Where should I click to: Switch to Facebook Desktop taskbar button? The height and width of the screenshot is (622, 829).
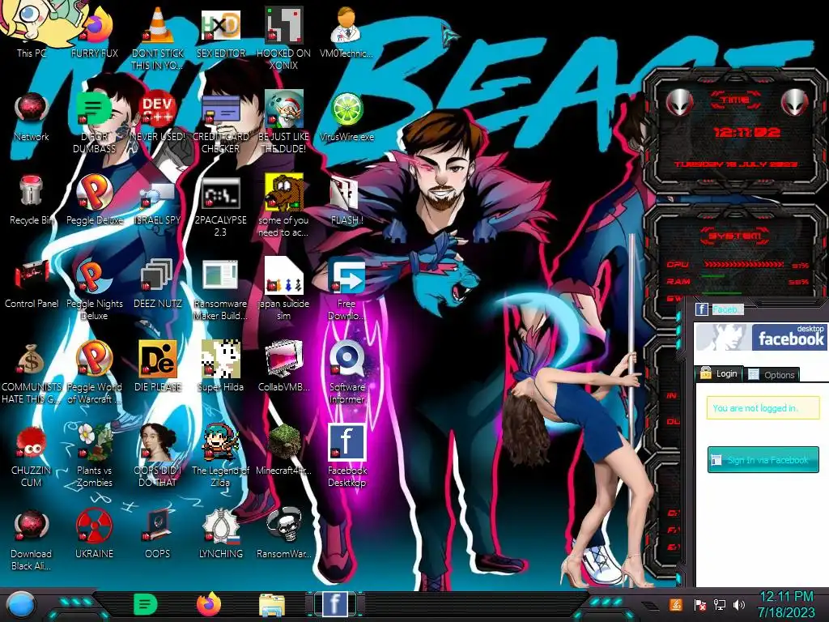[x=334, y=604]
